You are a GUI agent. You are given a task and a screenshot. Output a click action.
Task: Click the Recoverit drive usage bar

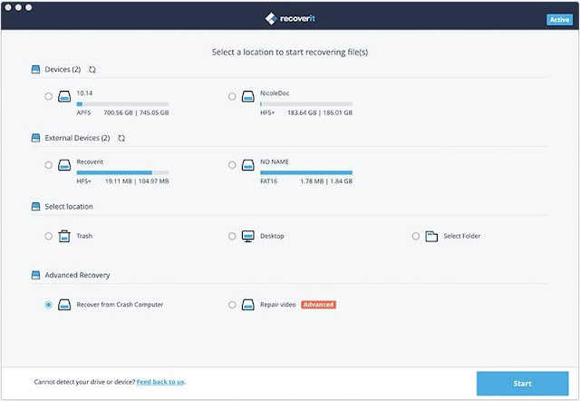123,172
